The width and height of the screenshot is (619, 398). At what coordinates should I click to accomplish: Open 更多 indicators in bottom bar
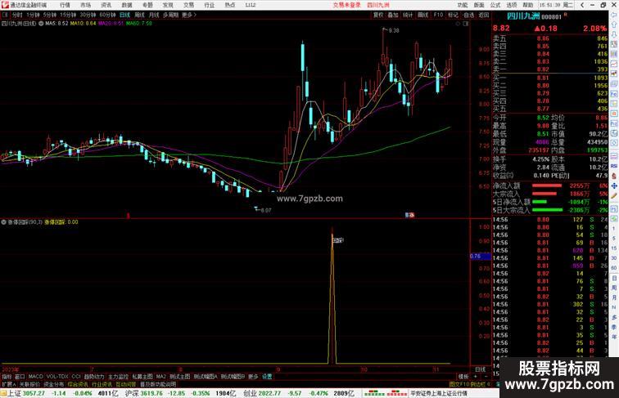point(253,377)
